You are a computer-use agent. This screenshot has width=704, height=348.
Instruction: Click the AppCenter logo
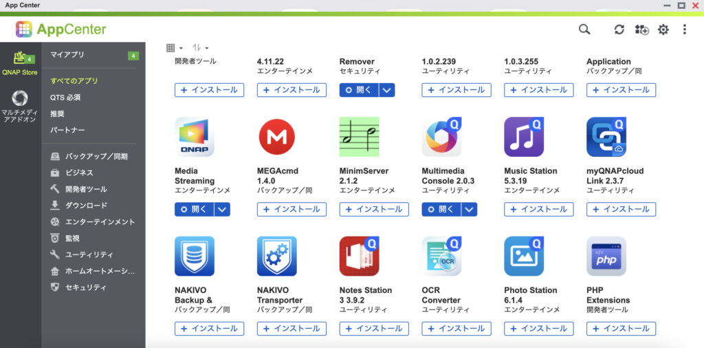pos(61,29)
